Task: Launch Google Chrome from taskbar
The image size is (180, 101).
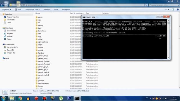Action: (x=20, y=98)
